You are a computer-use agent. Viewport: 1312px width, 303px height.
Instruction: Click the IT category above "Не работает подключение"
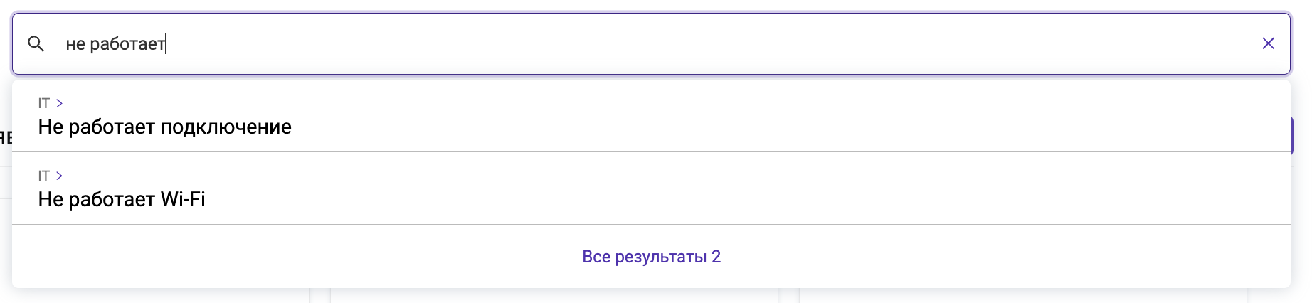click(44, 103)
